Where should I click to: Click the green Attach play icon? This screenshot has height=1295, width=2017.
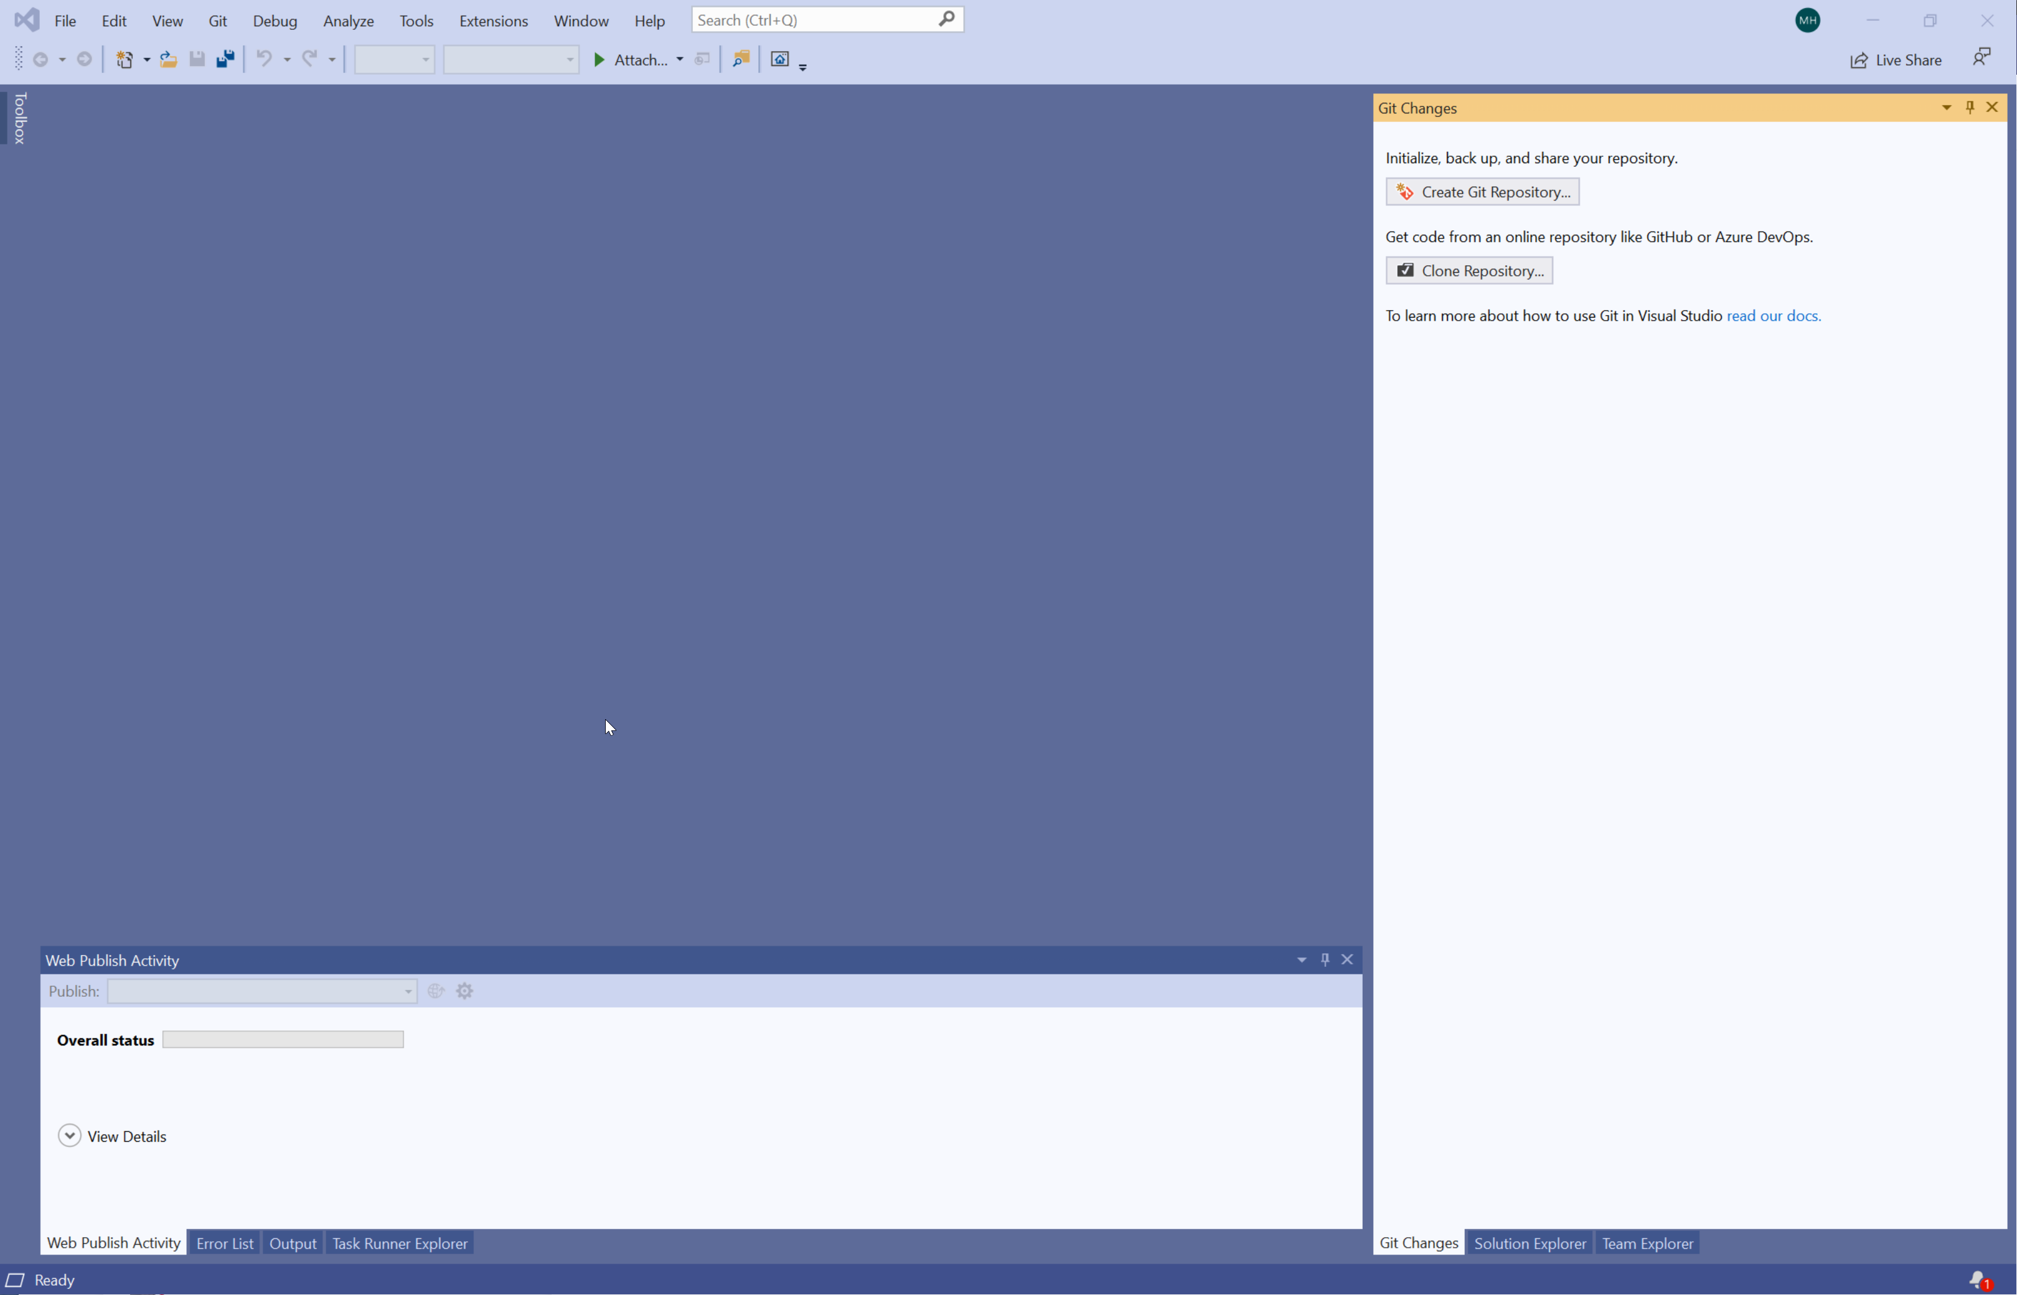click(x=599, y=60)
